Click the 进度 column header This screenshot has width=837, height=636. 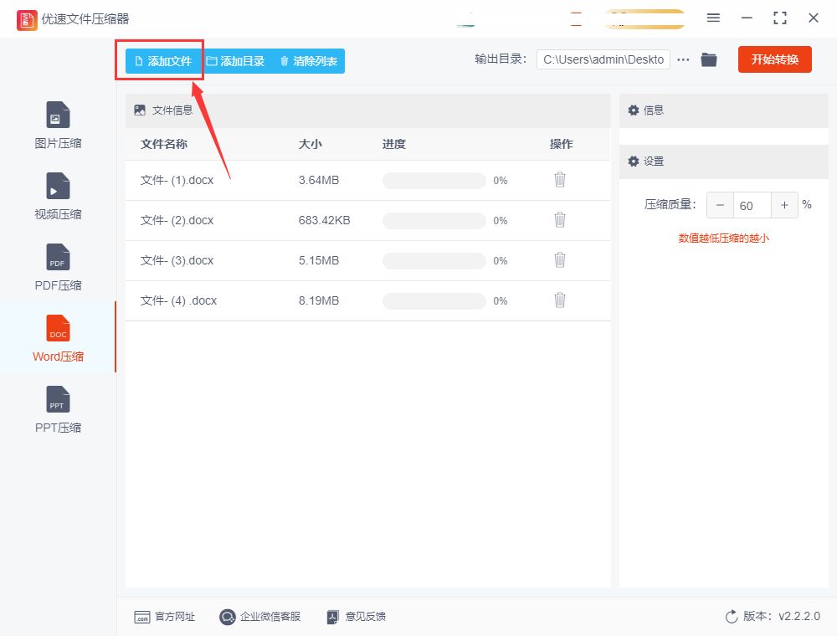(394, 144)
